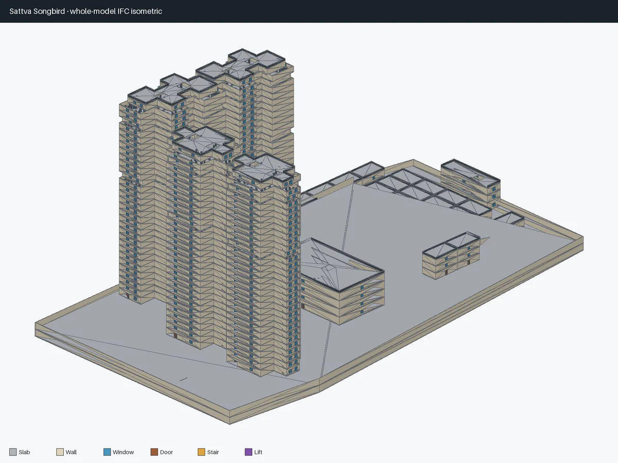Select the 'Lift' legend label

258,452
